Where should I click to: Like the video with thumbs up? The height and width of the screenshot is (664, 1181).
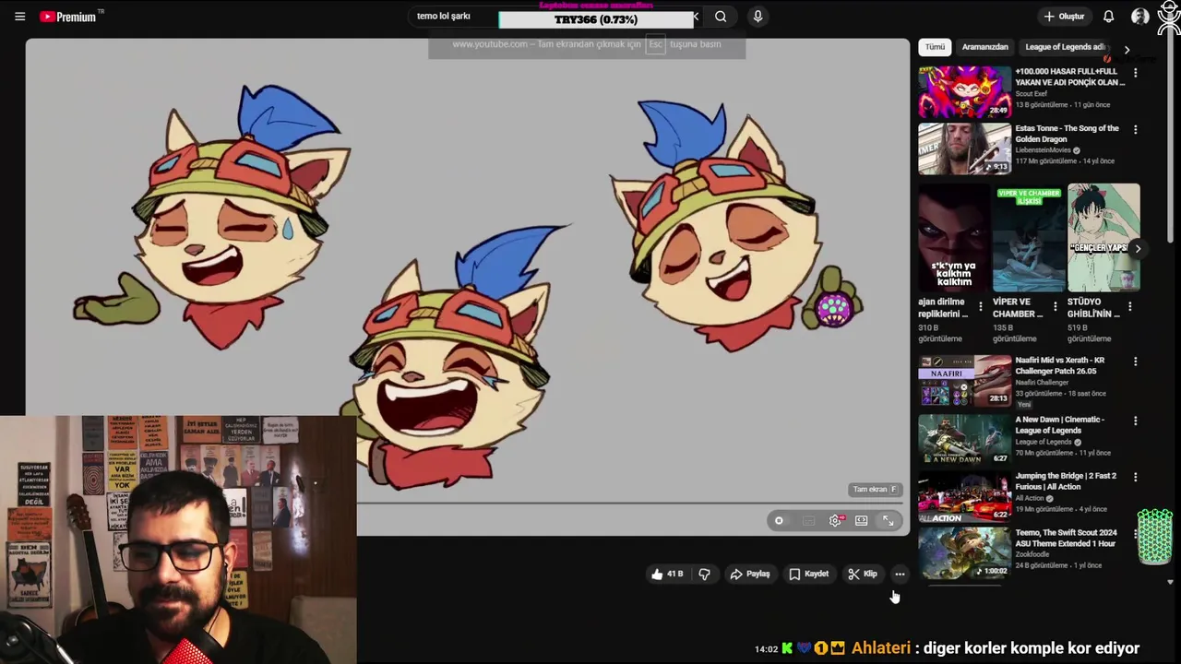tap(666, 574)
